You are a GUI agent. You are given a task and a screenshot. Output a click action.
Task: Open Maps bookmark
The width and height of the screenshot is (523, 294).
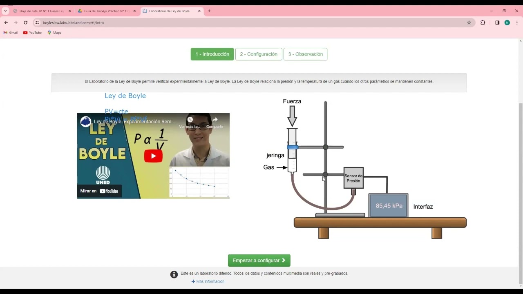coord(54,33)
